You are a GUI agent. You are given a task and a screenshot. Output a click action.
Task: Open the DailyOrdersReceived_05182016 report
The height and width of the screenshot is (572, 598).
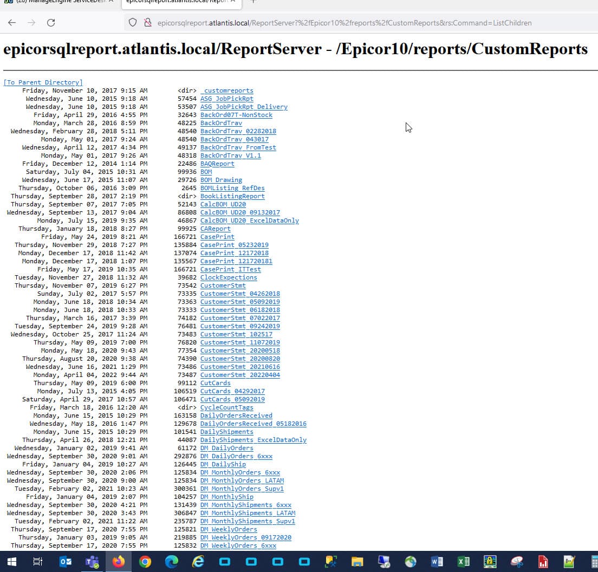(253, 424)
